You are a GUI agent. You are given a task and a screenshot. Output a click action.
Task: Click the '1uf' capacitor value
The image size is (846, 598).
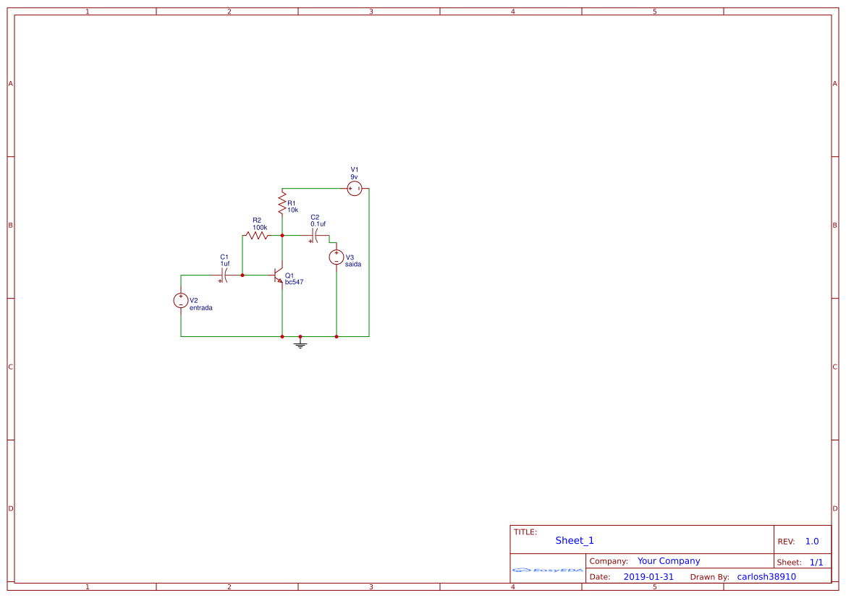pyautogui.click(x=225, y=264)
